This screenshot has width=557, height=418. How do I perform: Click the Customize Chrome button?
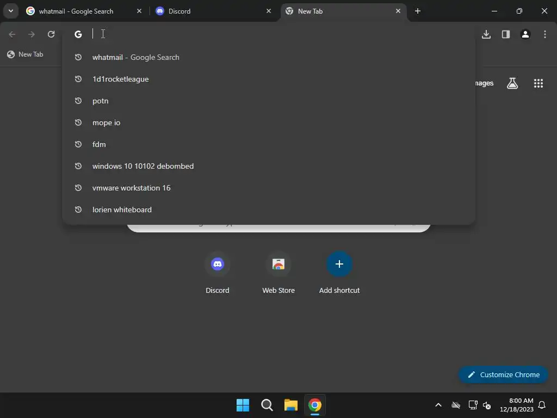(503, 374)
